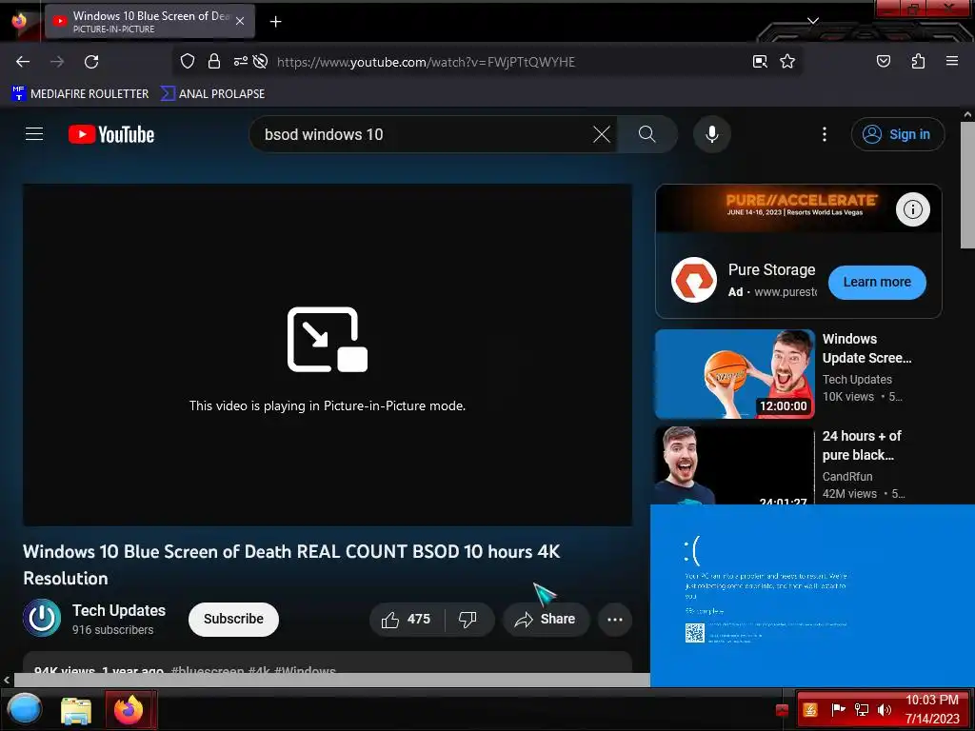Subscribe to Tech Updates channel

(233, 619)
